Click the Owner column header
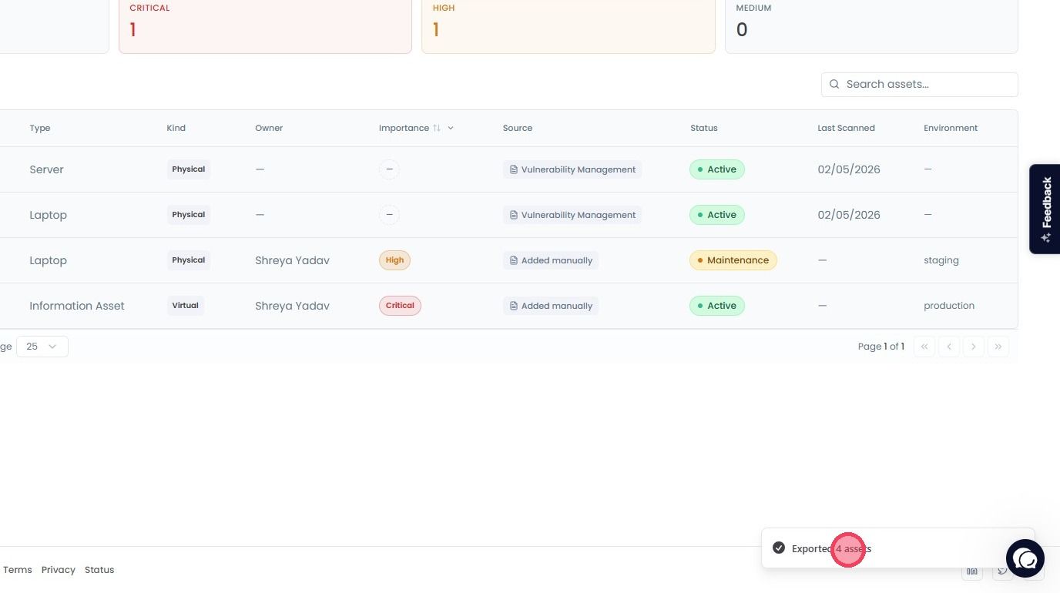 coord(269,128)
